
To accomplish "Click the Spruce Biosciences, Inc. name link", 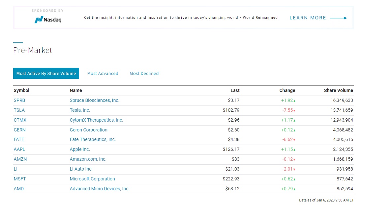I will 94,100.
